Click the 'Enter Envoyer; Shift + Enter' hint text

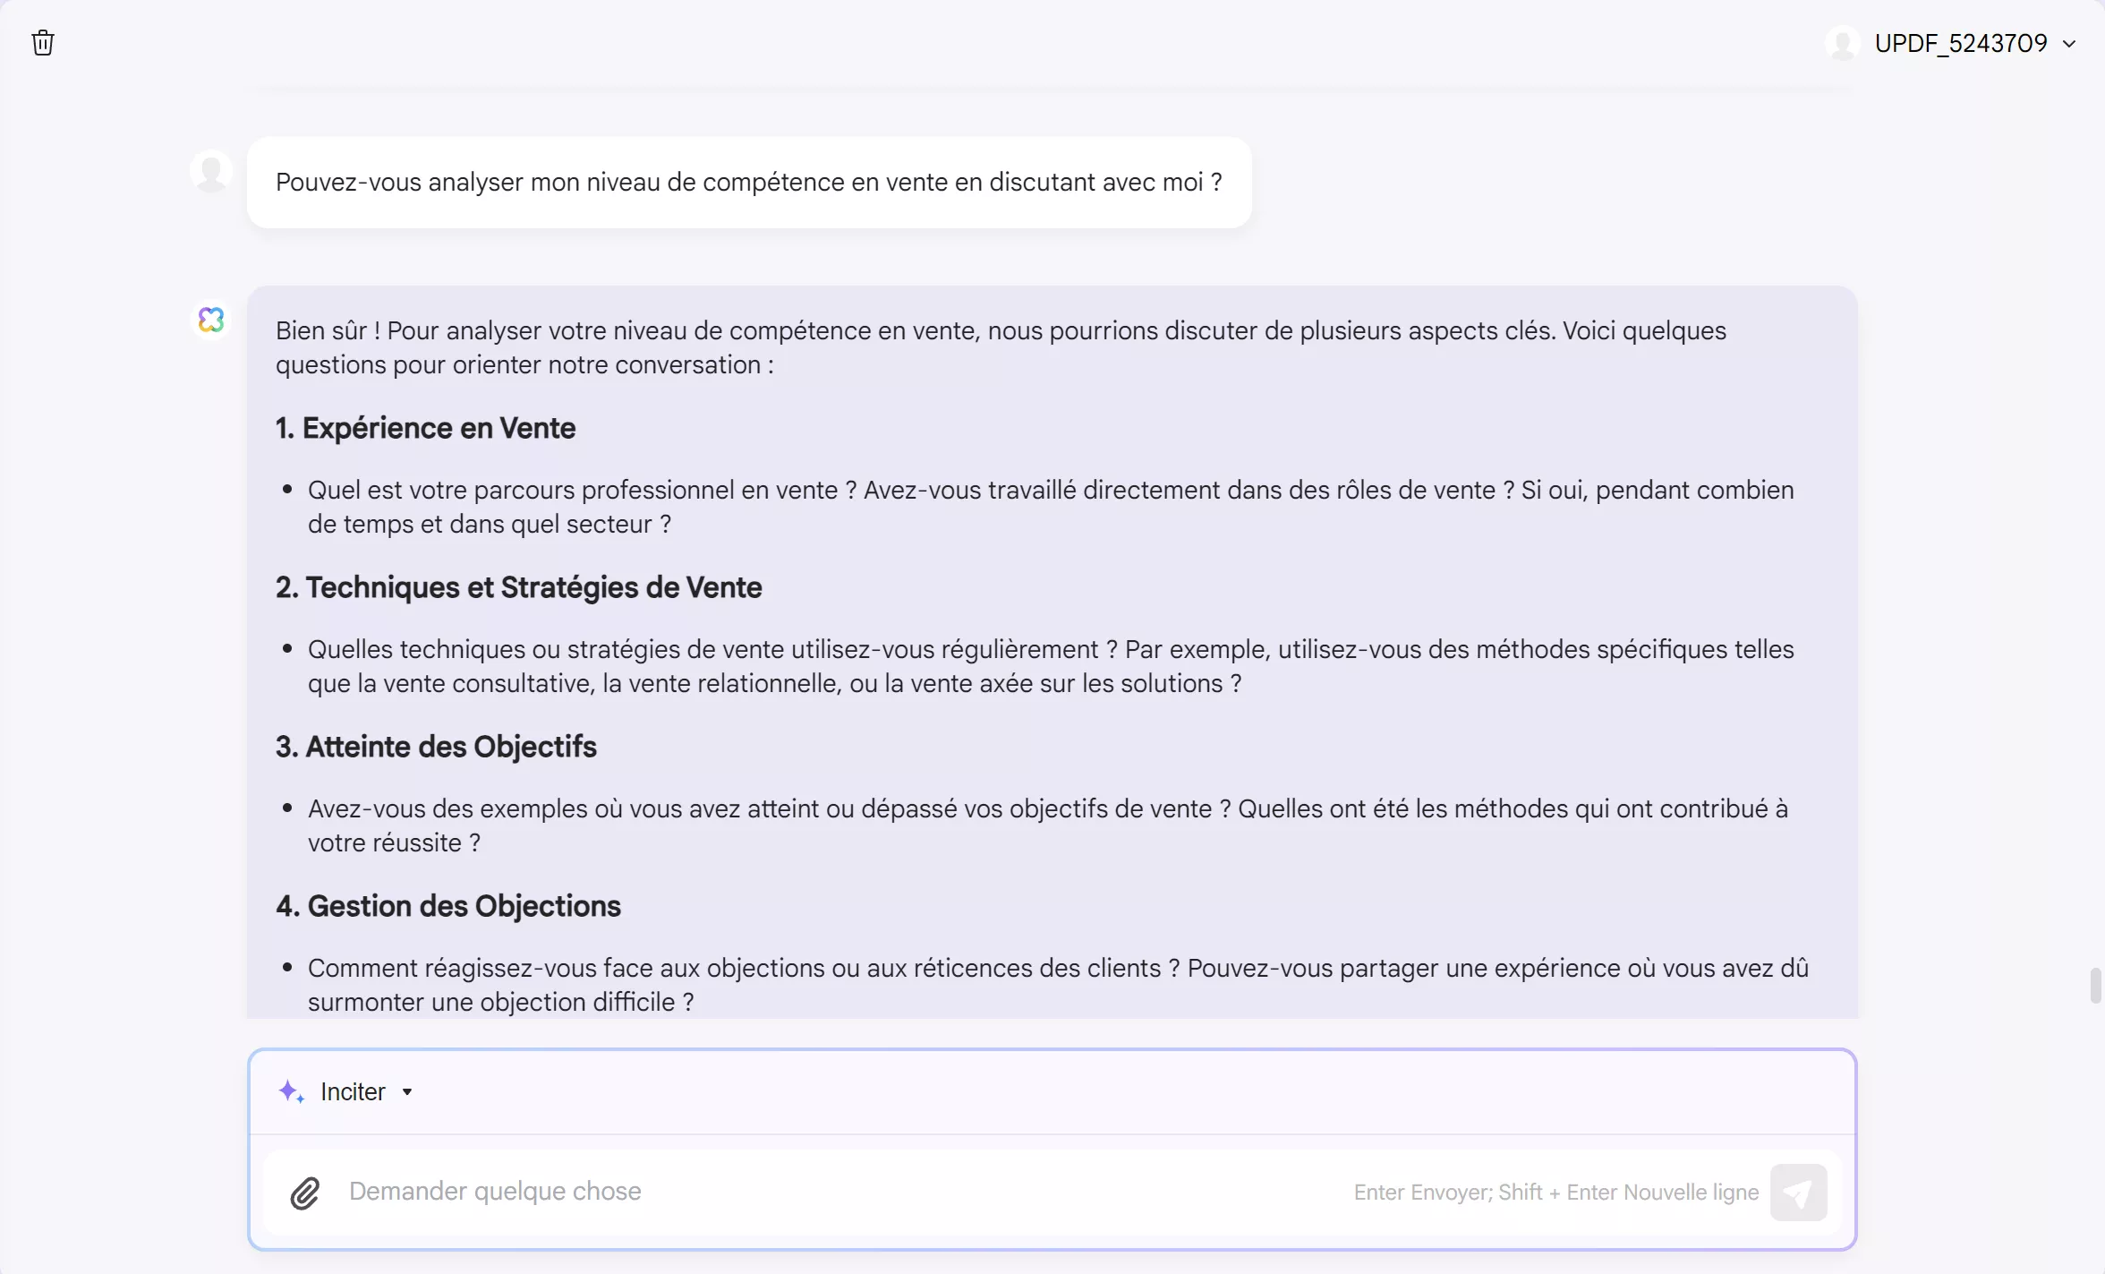click(x=1555, y=1192)
